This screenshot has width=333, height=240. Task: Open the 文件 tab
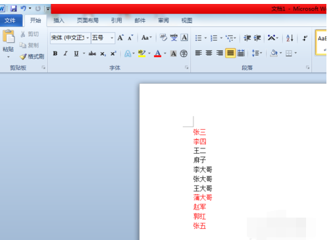coord(10,20)
